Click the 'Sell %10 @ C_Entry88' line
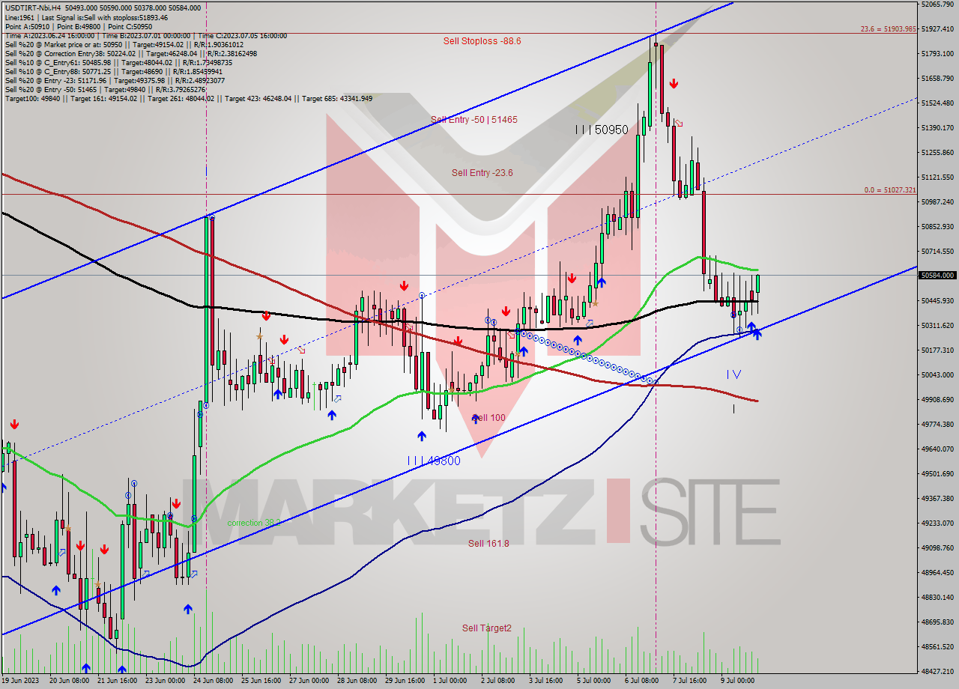The height and width of the screenshot is (689, 959). (115, 72)
